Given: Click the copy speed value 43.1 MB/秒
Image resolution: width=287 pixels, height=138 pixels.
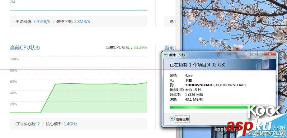Looking at the screenshot, I should point(194,99).
